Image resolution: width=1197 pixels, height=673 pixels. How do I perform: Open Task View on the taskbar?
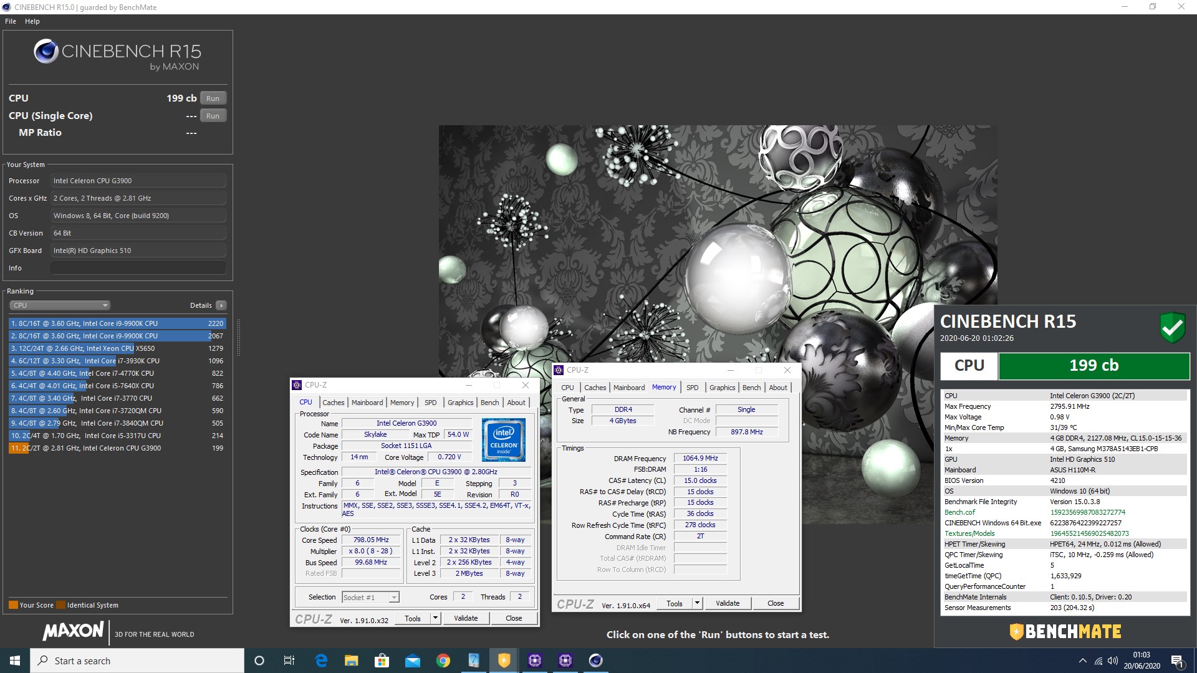(289, 661)
